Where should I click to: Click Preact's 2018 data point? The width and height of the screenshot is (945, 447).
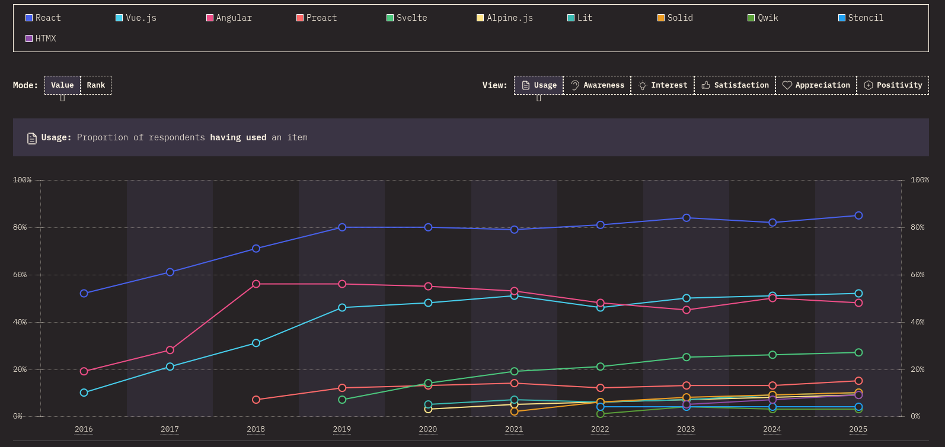tap(256, 400)
